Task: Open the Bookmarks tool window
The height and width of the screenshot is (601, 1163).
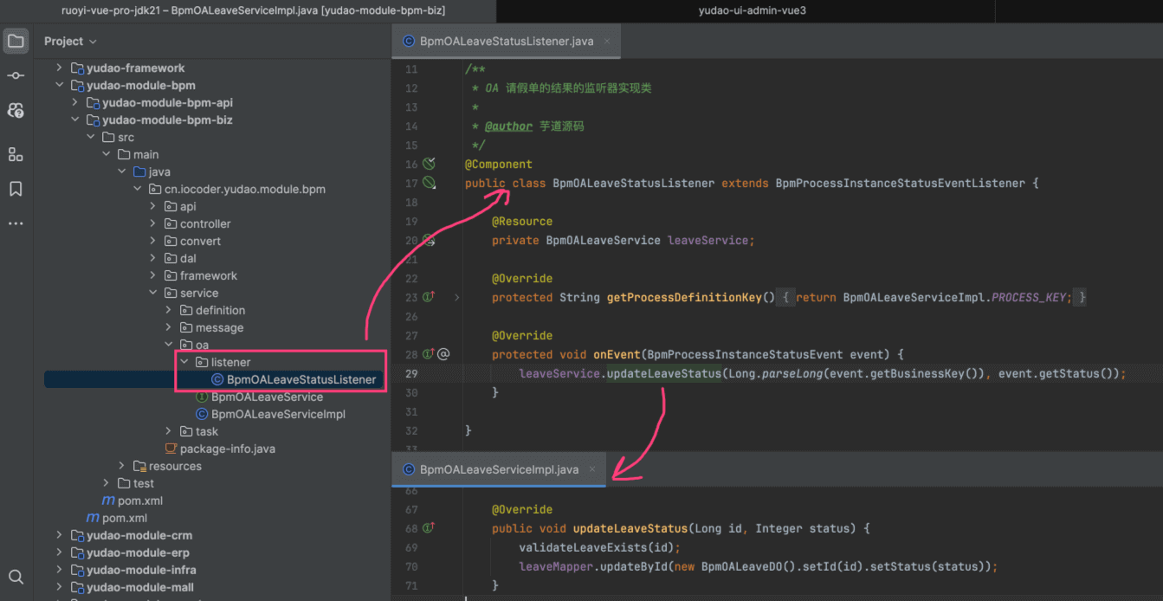Action: coord(16,189)
